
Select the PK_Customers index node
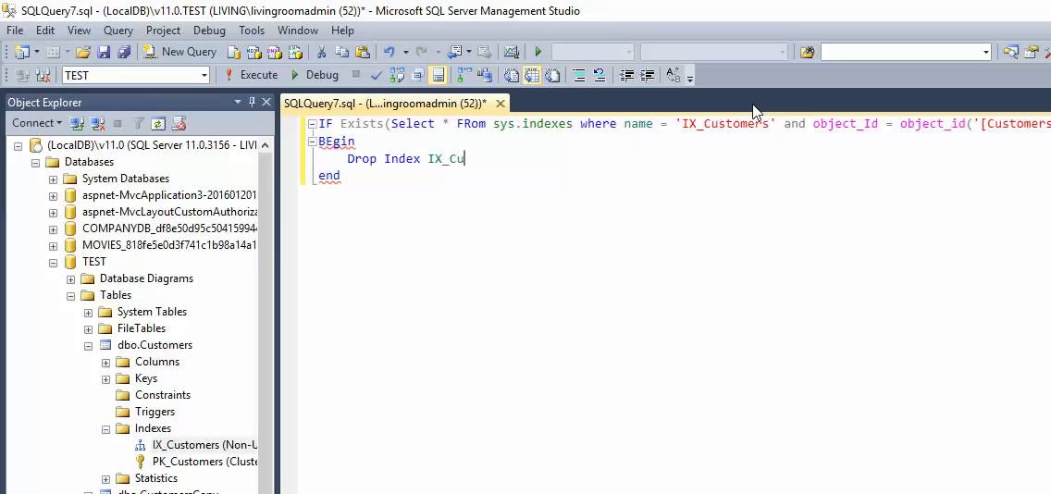[x=196, y=462]
